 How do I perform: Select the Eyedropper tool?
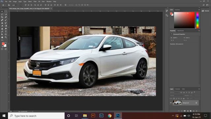click(x=6, y=17)
